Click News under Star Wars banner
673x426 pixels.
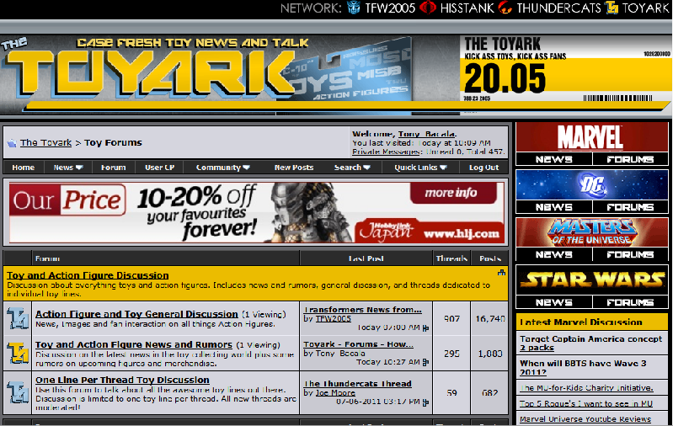[553, 302]
